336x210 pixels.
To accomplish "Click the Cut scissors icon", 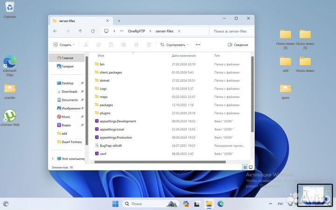I will coord(86,45).
